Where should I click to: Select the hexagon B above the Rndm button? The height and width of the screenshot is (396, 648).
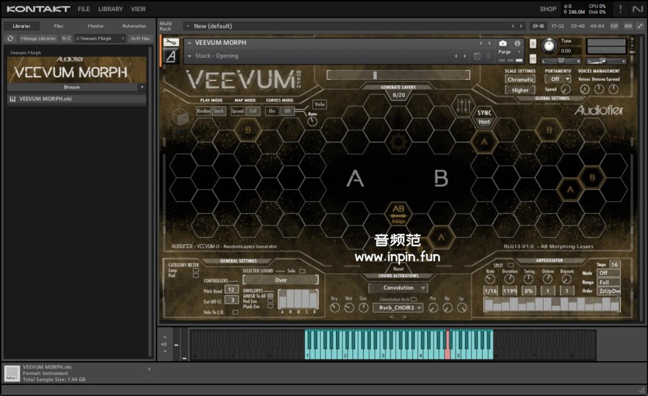[x=248, y=130]
